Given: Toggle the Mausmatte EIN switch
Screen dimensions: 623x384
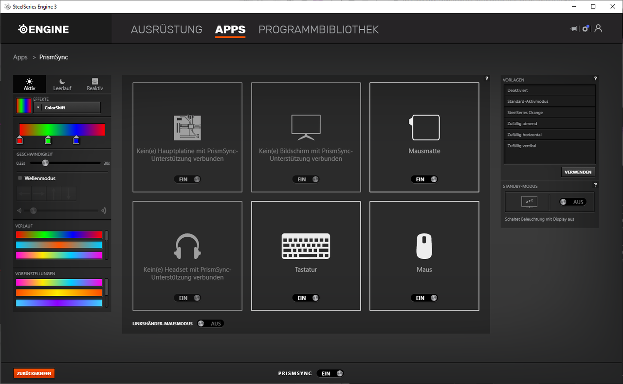Looking at the screenshot, I should (x=424, y=179).
